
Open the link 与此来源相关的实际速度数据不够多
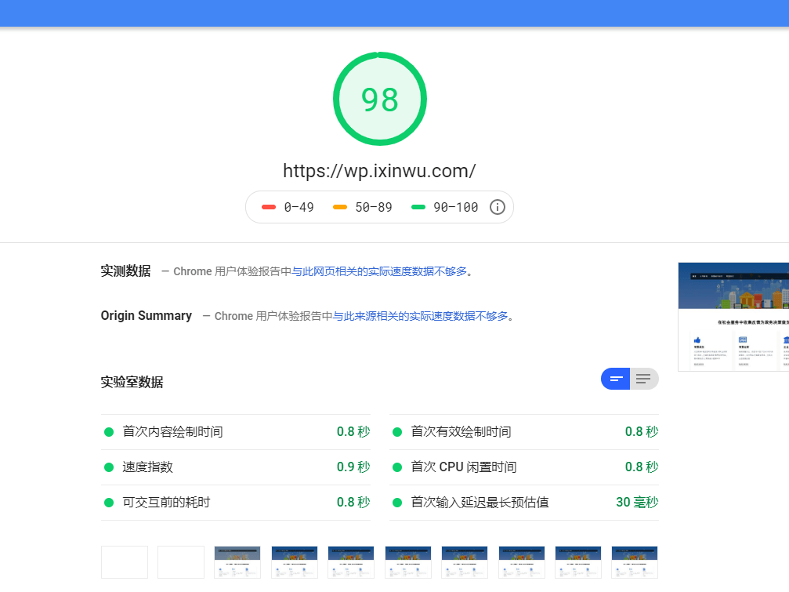(421, 316)
